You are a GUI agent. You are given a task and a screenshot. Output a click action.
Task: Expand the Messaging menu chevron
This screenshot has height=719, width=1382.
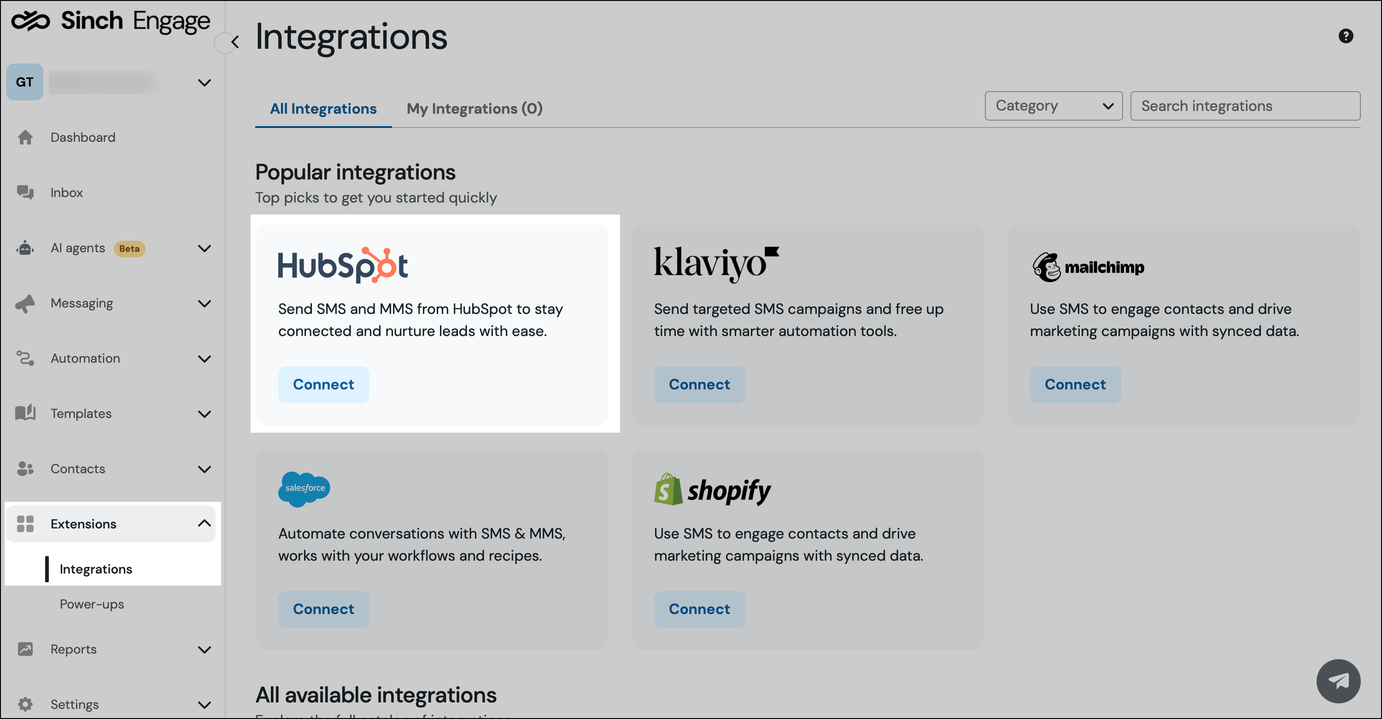pyautogui.click(x=205, y=303)
